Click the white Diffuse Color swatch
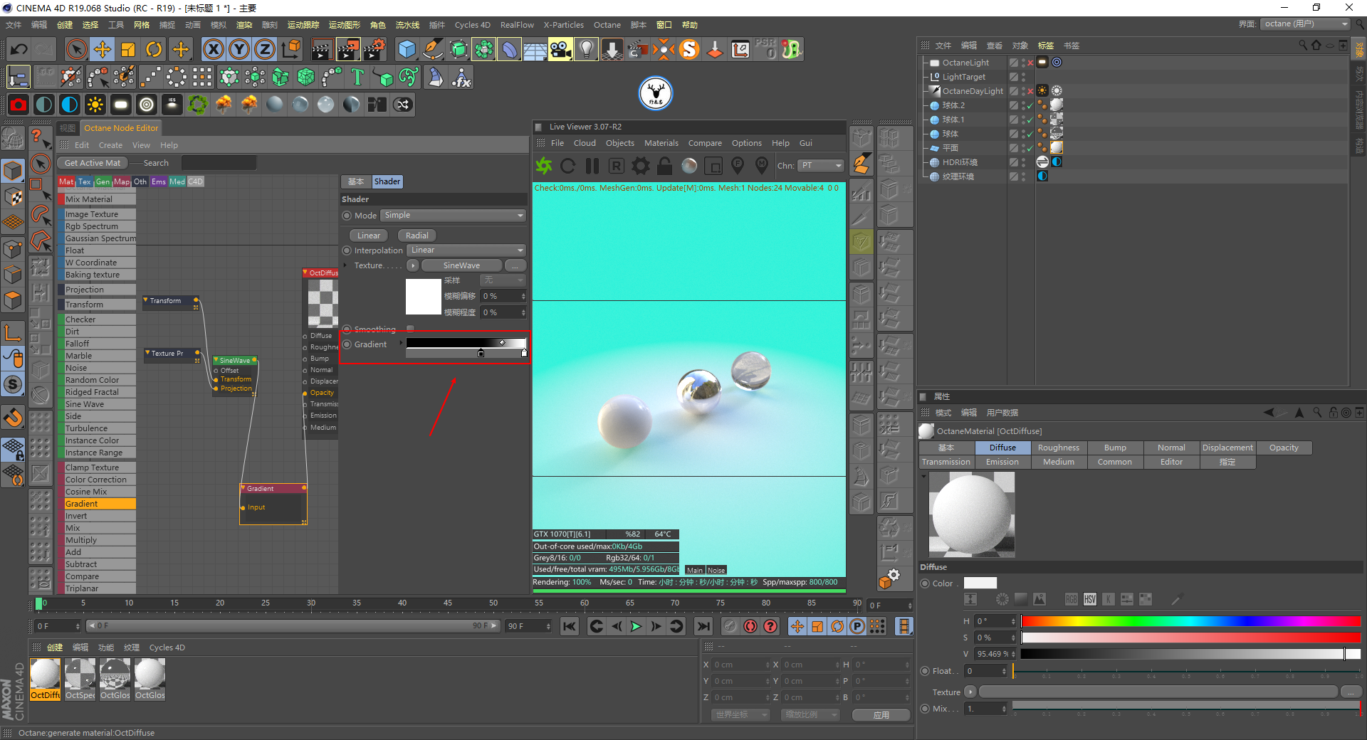 pos(980,583)
